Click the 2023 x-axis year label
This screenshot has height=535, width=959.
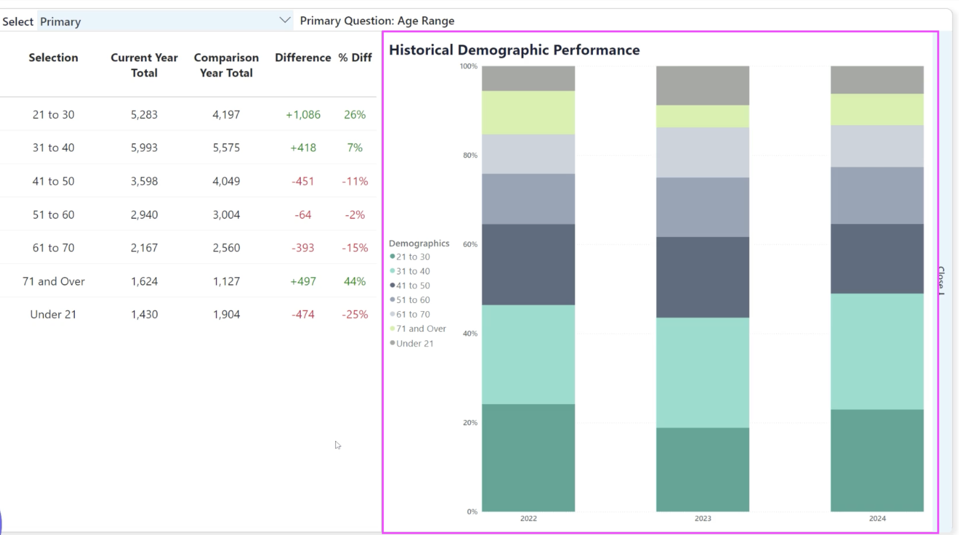pos(702,519)
